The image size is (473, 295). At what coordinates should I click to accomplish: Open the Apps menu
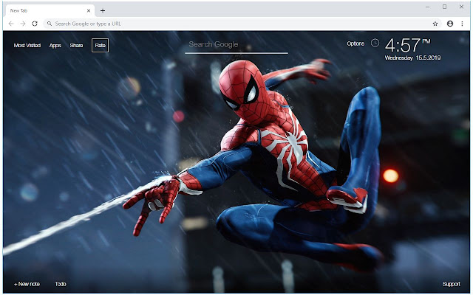pos(55,46)
